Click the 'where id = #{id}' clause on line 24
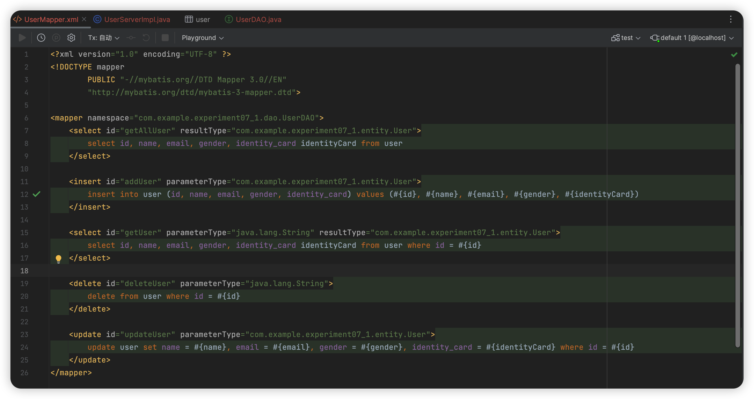This screenshot has height=399, width=754. (x=597, y=347)
